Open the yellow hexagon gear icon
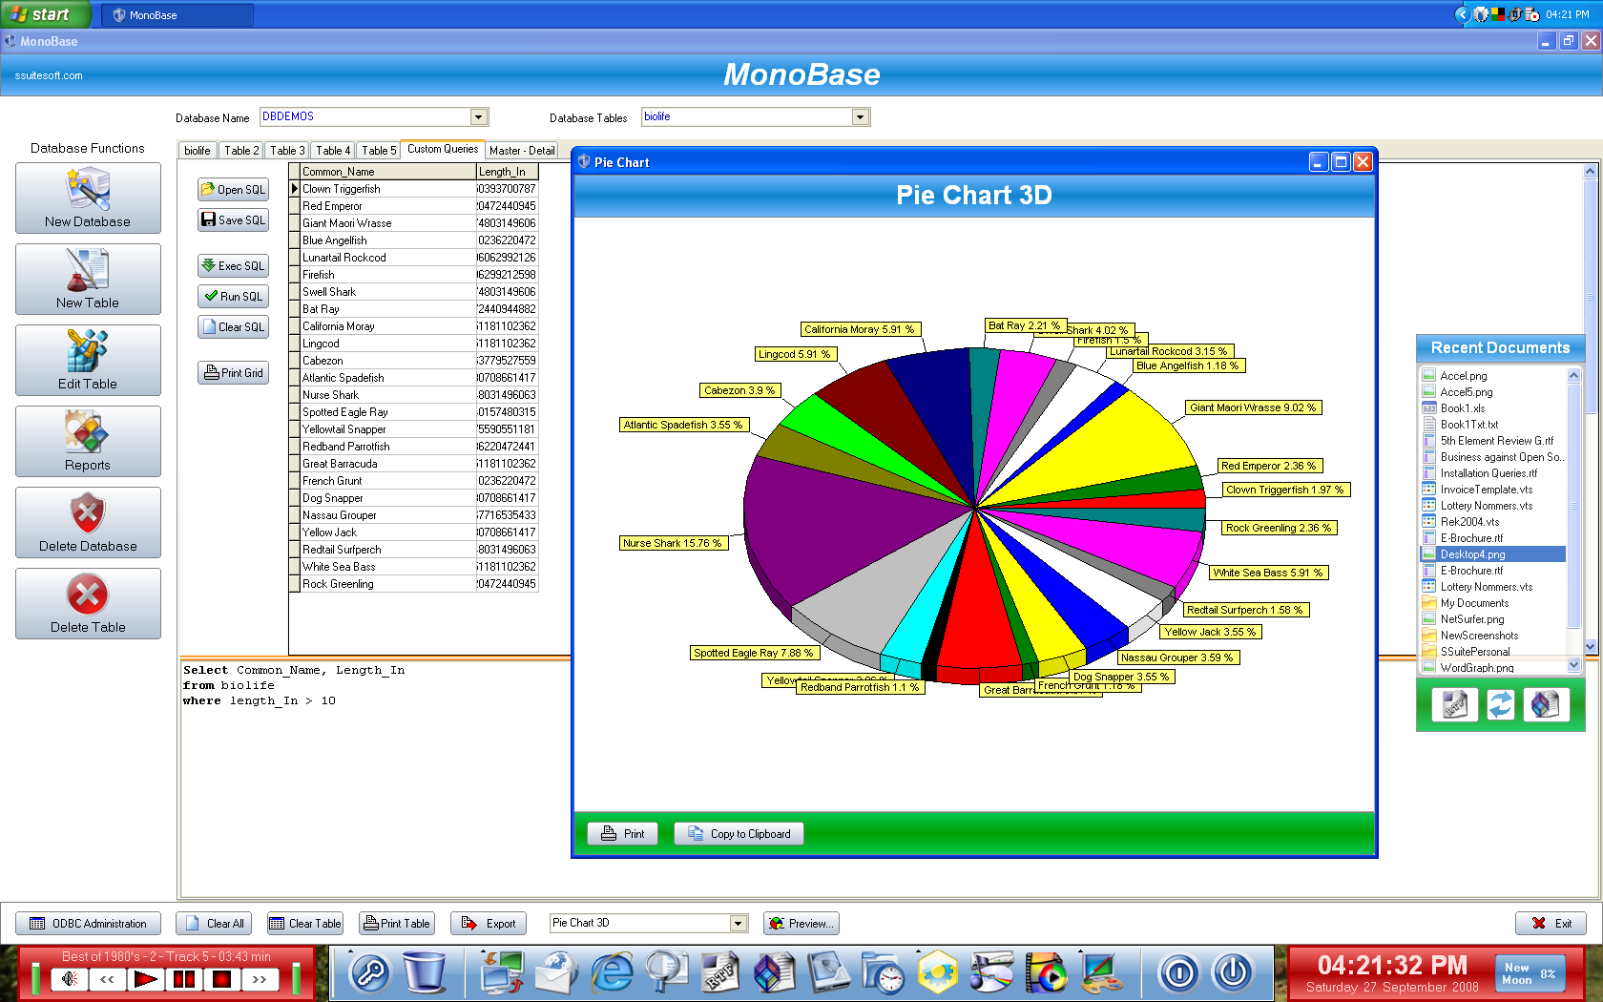This screenshot has width=1603, height=1002. click(938, 973)
